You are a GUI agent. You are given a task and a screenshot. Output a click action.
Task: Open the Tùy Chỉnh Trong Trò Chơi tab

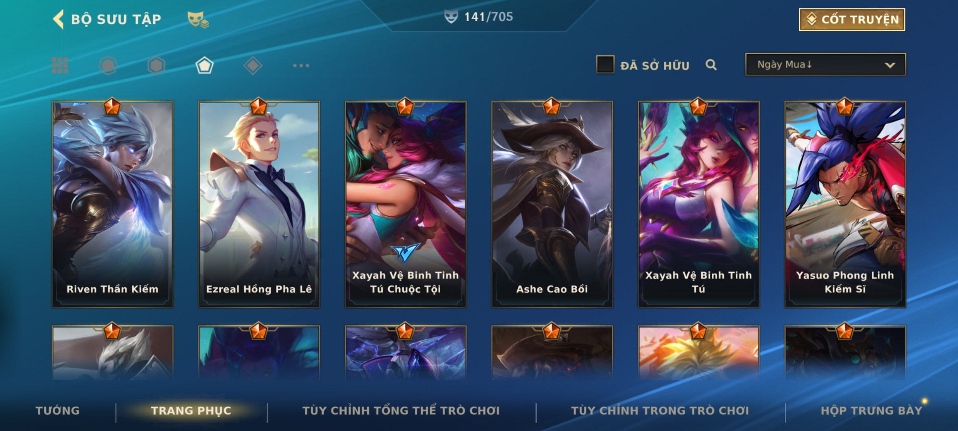[x=660, y=410]
